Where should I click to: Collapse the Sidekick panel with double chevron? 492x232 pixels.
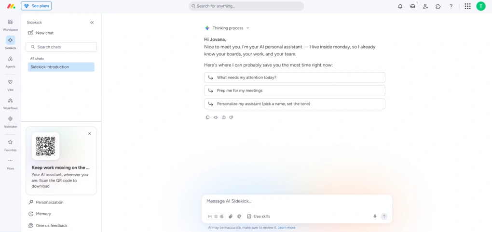tap(92, 23)
